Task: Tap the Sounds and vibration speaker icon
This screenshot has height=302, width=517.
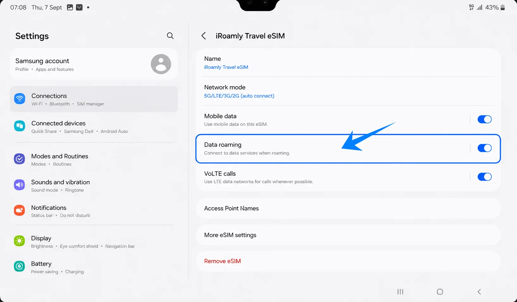Action: coord(20,185)
